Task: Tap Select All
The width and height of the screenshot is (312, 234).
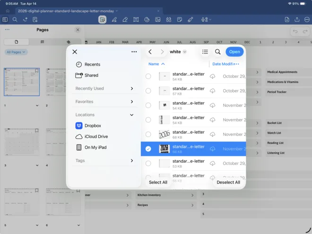Action: (158, 182)
